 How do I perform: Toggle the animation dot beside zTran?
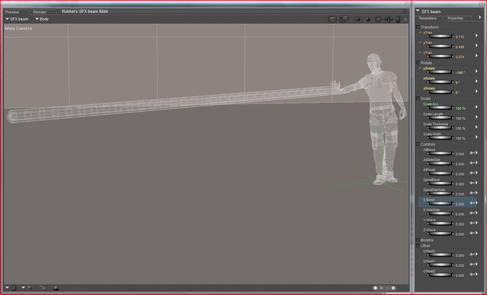click(420, 53)
